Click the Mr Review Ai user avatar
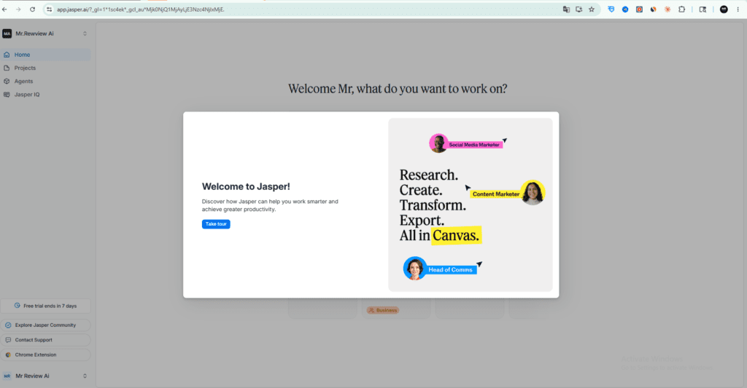The image size is (747, 388). click(7, 376)
